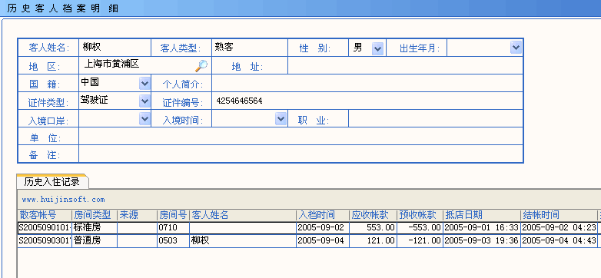Expand the 国籍 nationality dropdown
Viewport: 601px width, 278px height.
tap(144, 83)
